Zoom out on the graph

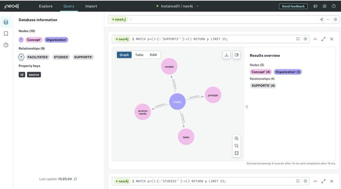point(237,146)
